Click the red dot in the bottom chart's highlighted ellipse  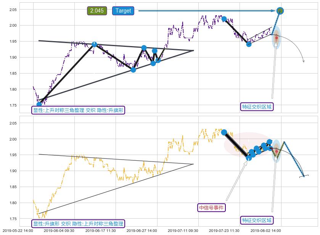click(277, 151)
